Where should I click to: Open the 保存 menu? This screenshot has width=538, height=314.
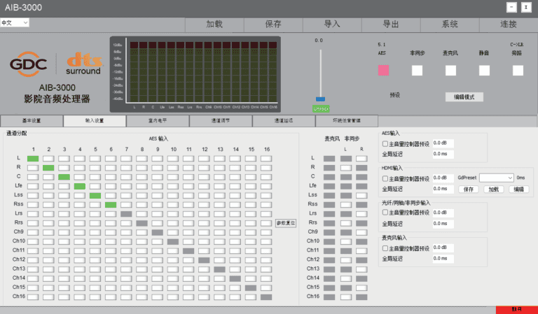pyautogui.click(x=273, y=24)
